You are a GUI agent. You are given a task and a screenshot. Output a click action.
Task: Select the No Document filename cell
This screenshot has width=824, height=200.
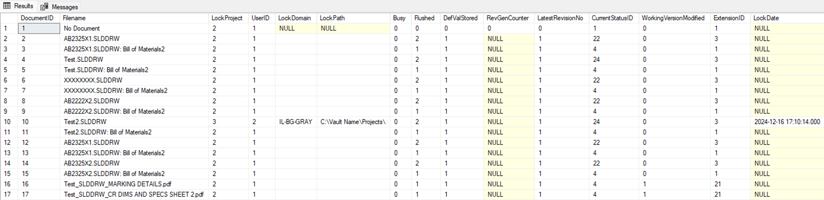click(x=82, y=28)
